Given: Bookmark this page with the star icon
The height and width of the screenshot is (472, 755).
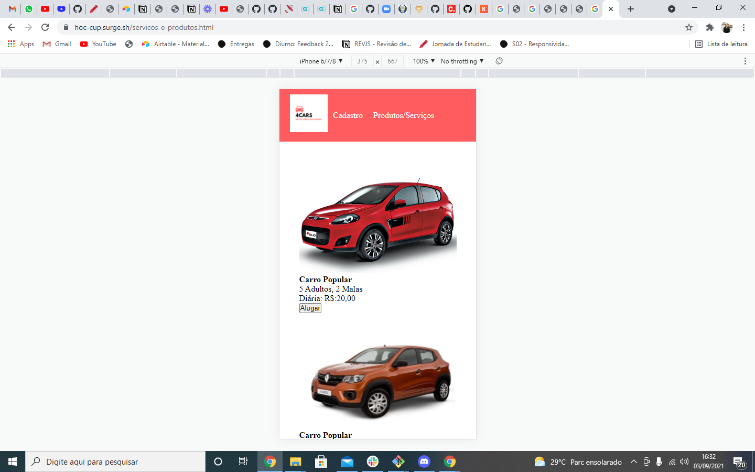Looking at the screenshot, I should 688,27.
